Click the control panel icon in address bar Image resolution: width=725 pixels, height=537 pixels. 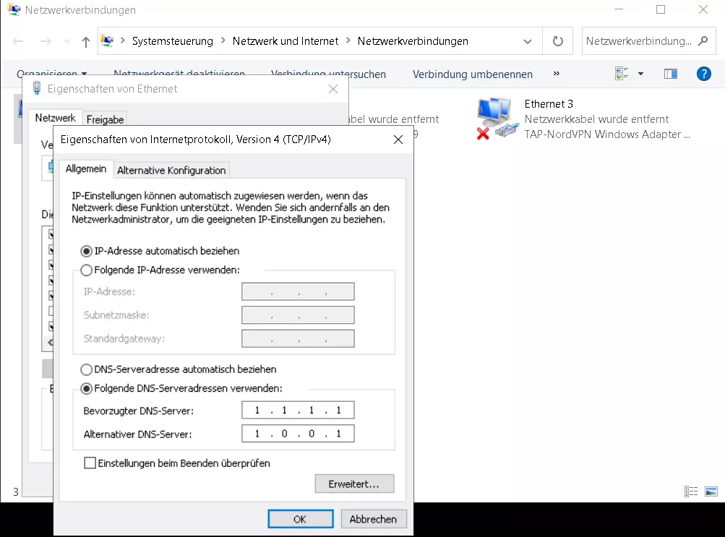point(107,41)
